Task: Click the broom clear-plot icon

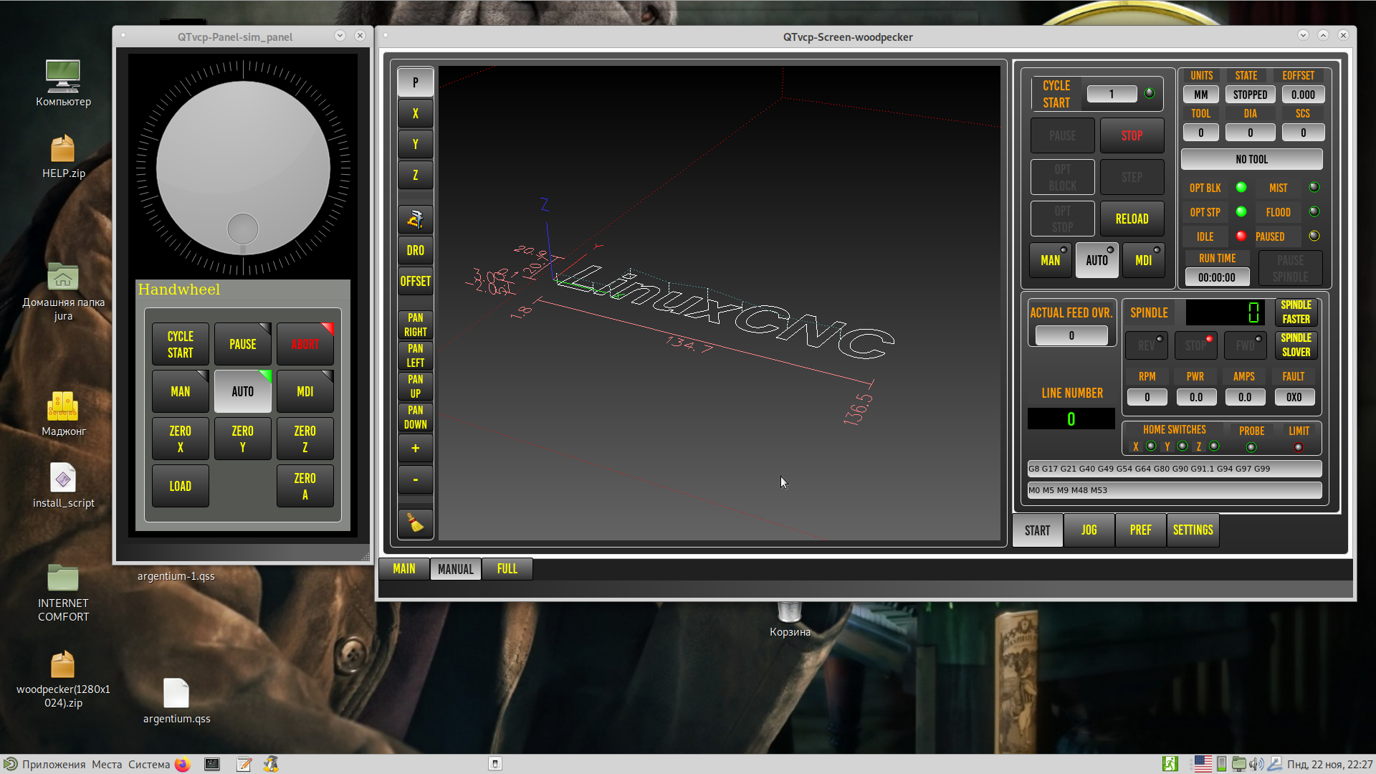Action: coord(415,523)
